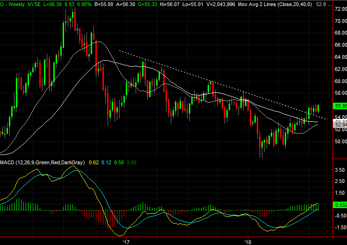Click the '18 year marker on time axis
Viewport: 347px width, 245px height.
(x=248, y=242)
